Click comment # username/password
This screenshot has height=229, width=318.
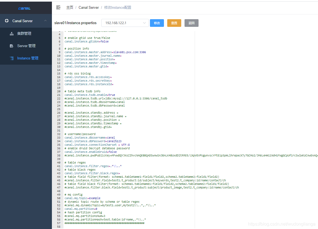coord(80,134)
